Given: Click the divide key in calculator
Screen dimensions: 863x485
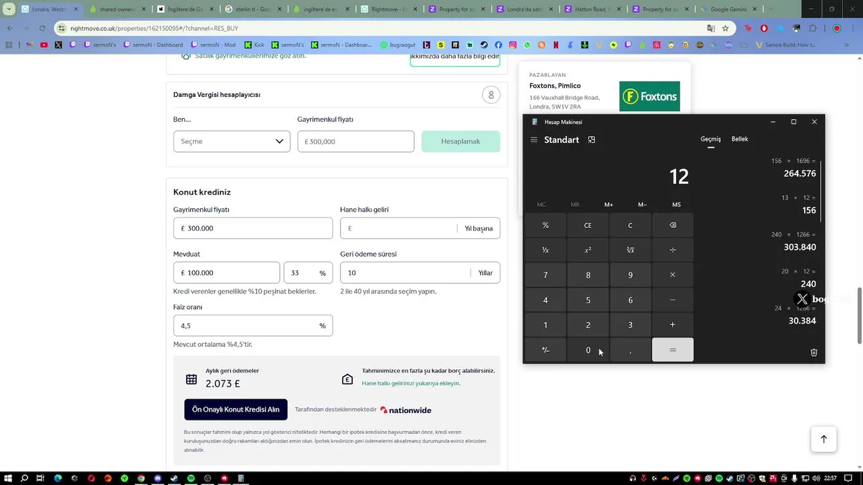Looking at the screenshot, I should 672,250.
